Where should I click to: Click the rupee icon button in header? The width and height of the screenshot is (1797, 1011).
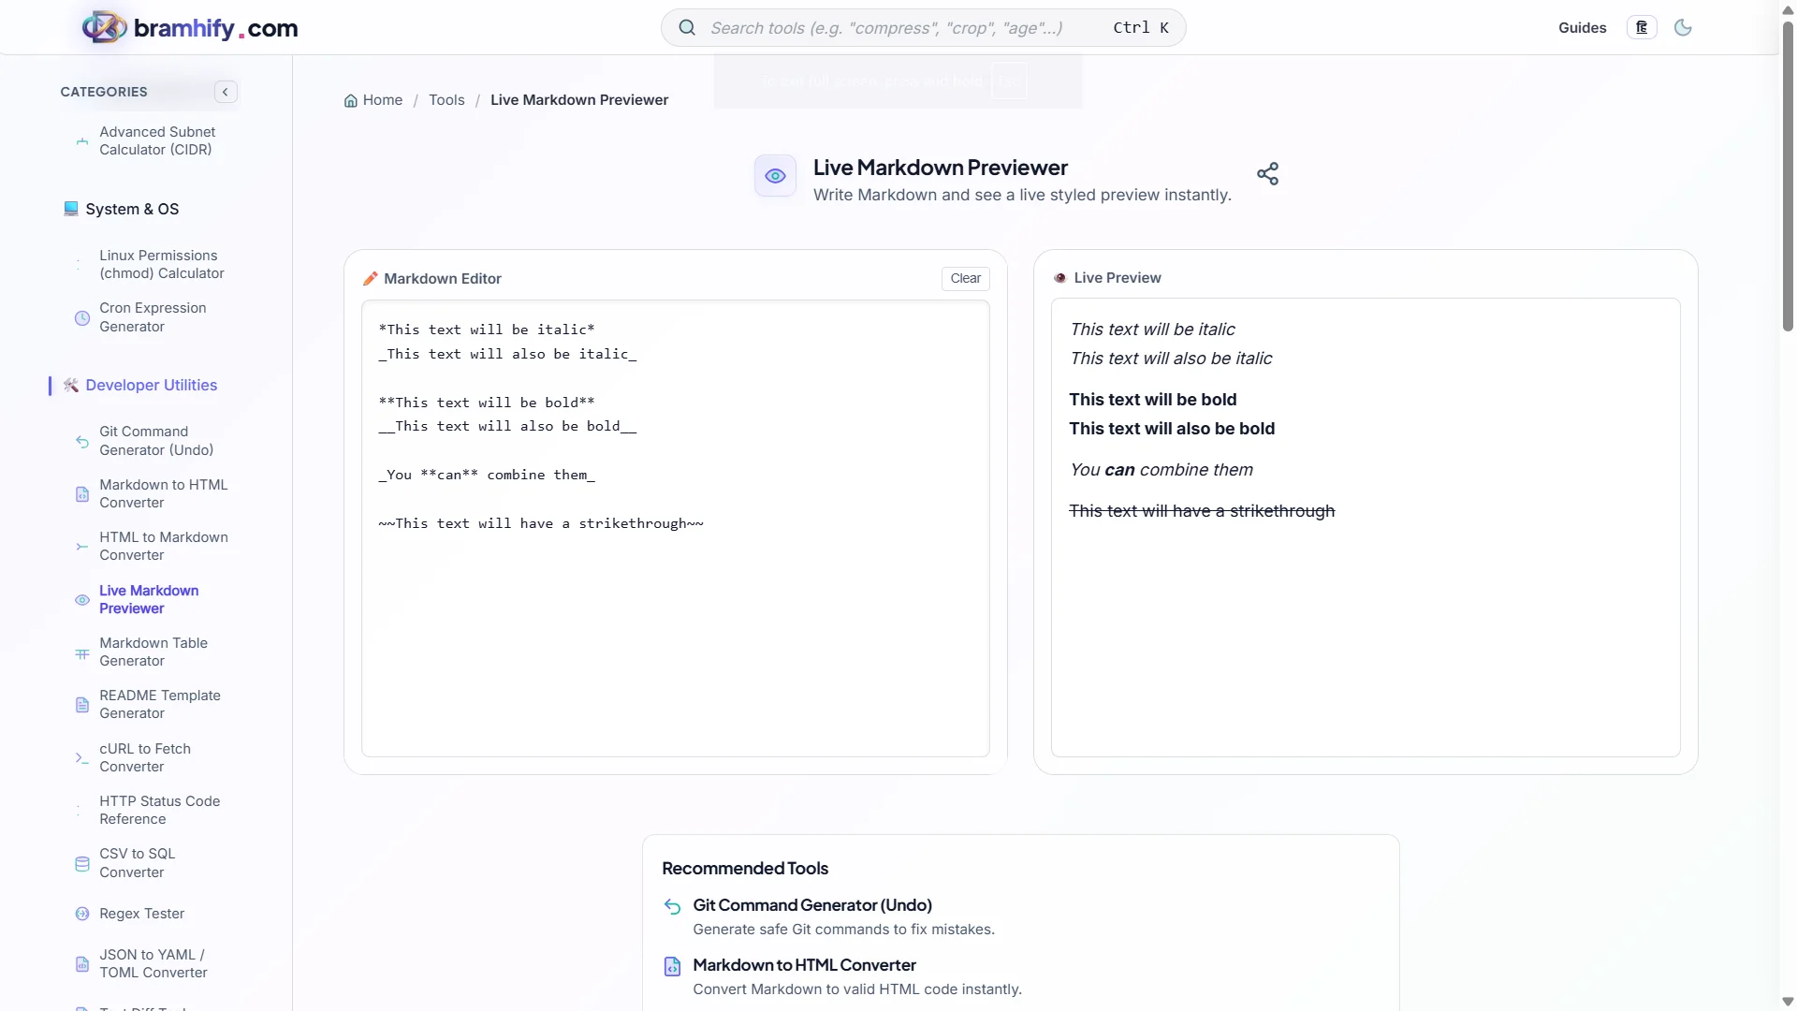click(1642, 27)
